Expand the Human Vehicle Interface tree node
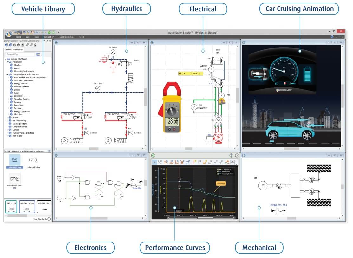353x258 pixels. [x=7, y=133]
